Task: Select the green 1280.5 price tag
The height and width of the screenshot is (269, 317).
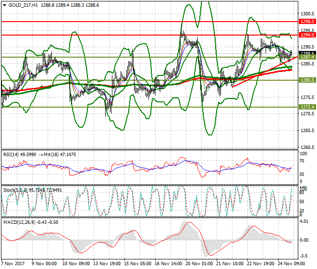Action: [306, 80]
